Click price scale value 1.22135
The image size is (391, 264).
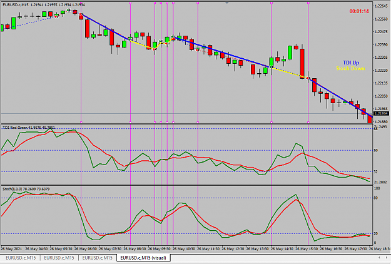click(381, 83)
